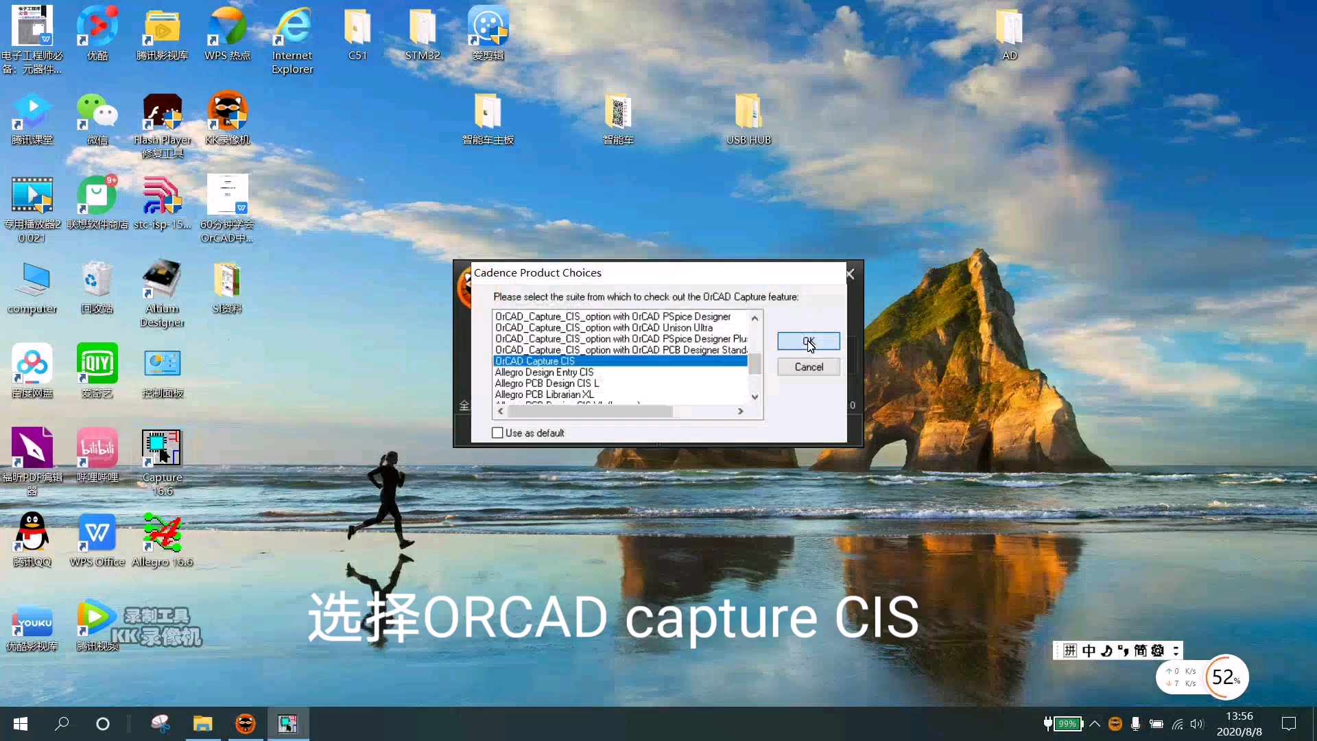The image size is (1317, 741).
Task: Open Tencent QQ
Action: (31, 532)
